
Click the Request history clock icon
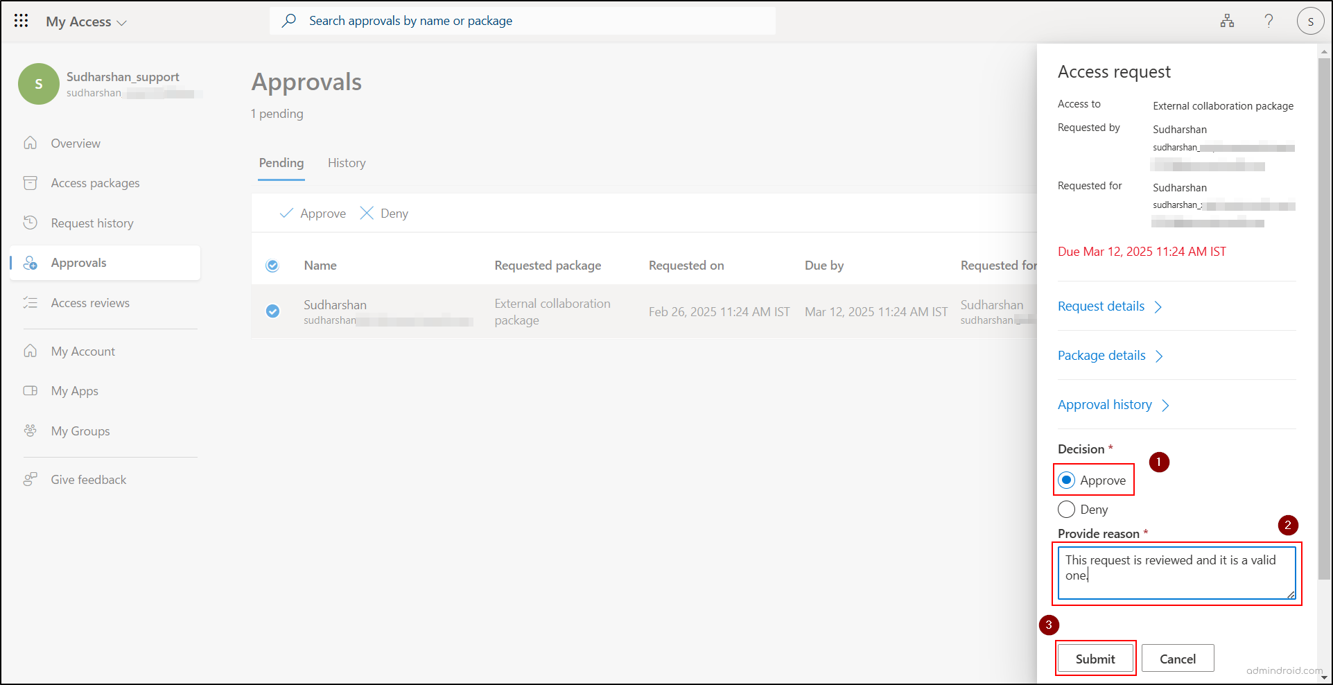(x=31, y=223)
